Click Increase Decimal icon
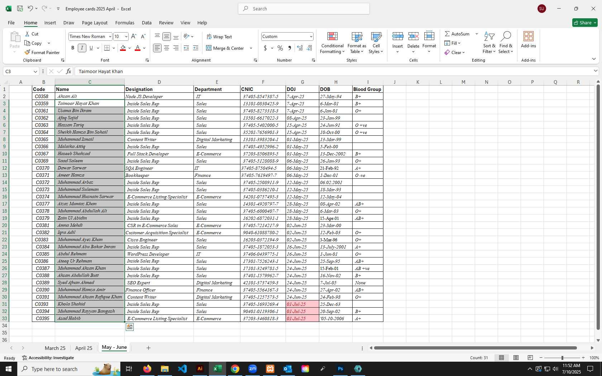Image resolution: width=602 pixels, height=376 pixels. (300, 48)
